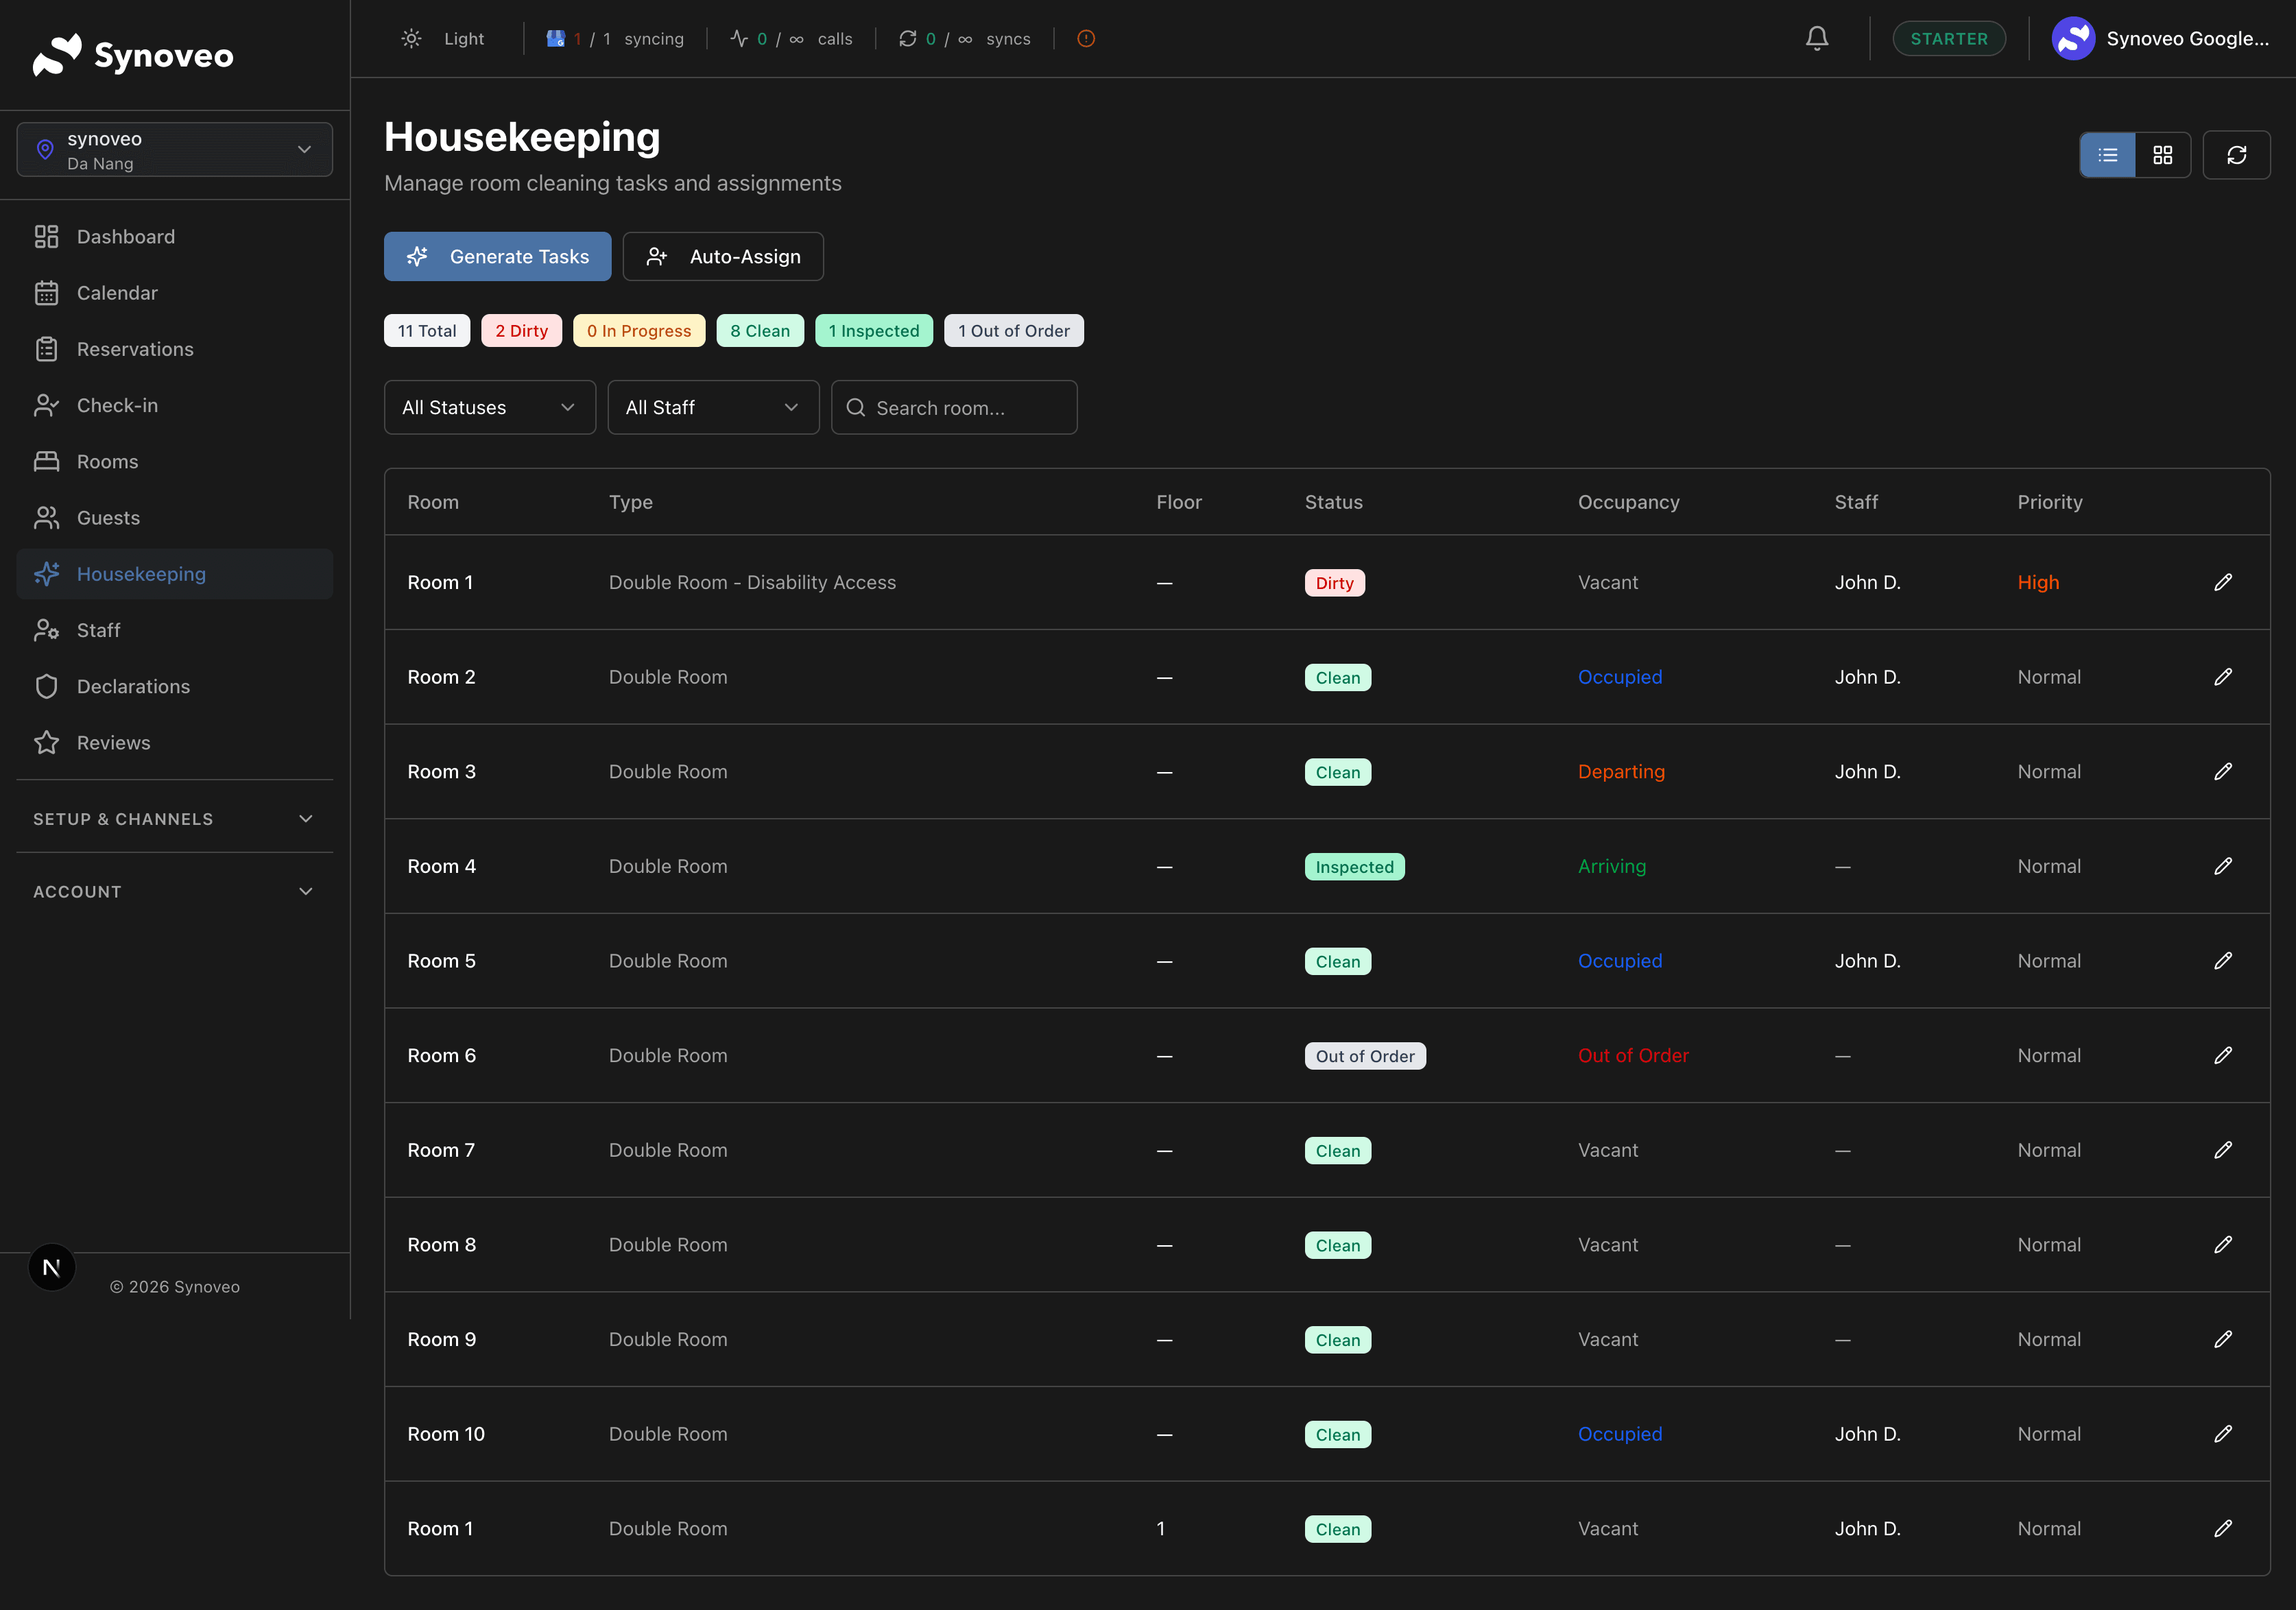The height and width of the screenshot is (1610, 2296).
Task: Open Reservations in the sidebar
Action: (135, 349)
